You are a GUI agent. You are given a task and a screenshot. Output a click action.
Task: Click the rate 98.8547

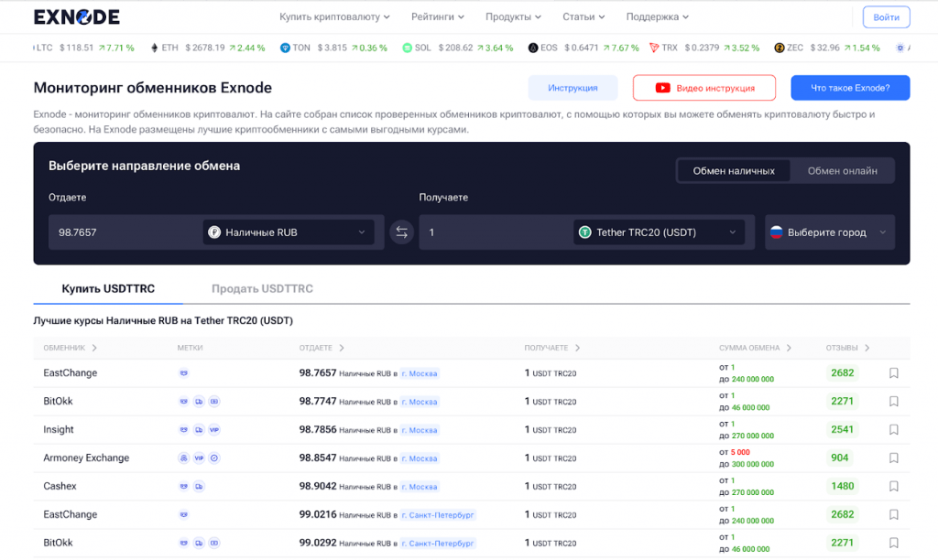pyautogui.click(x=318, y=458)
